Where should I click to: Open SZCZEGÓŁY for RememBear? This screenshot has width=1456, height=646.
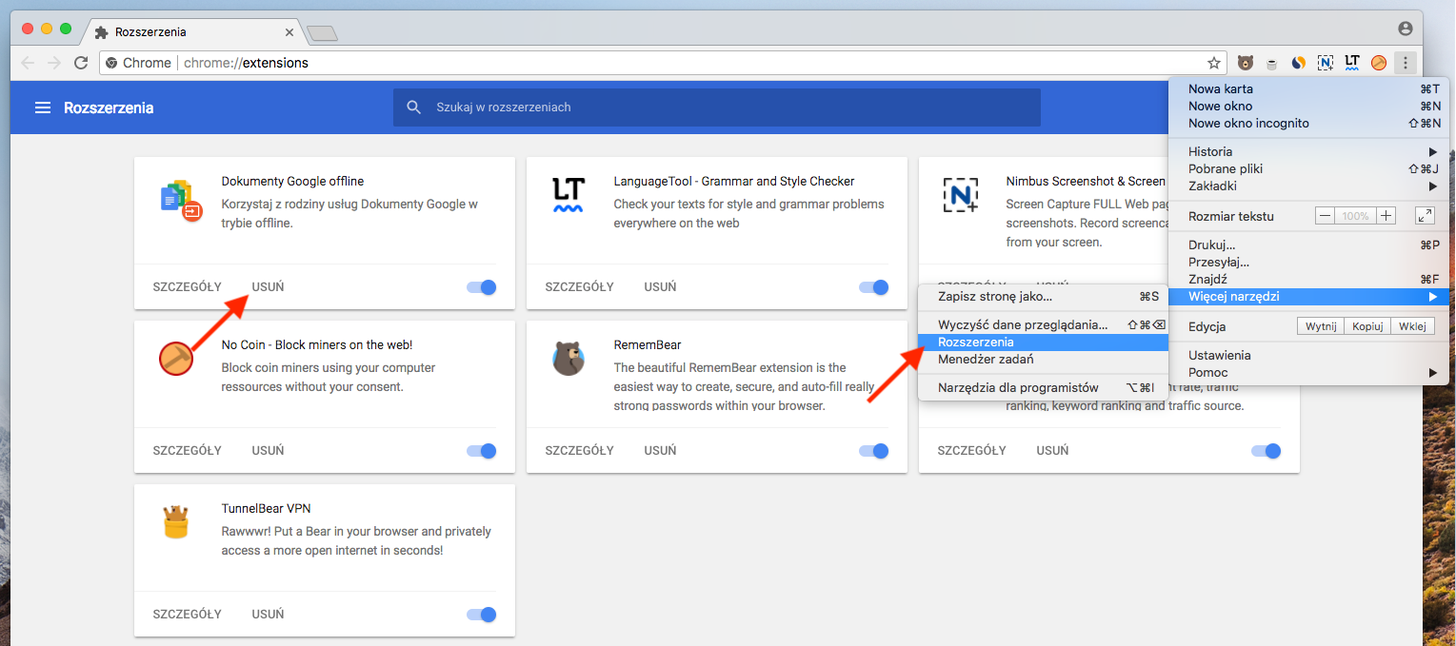579,451
